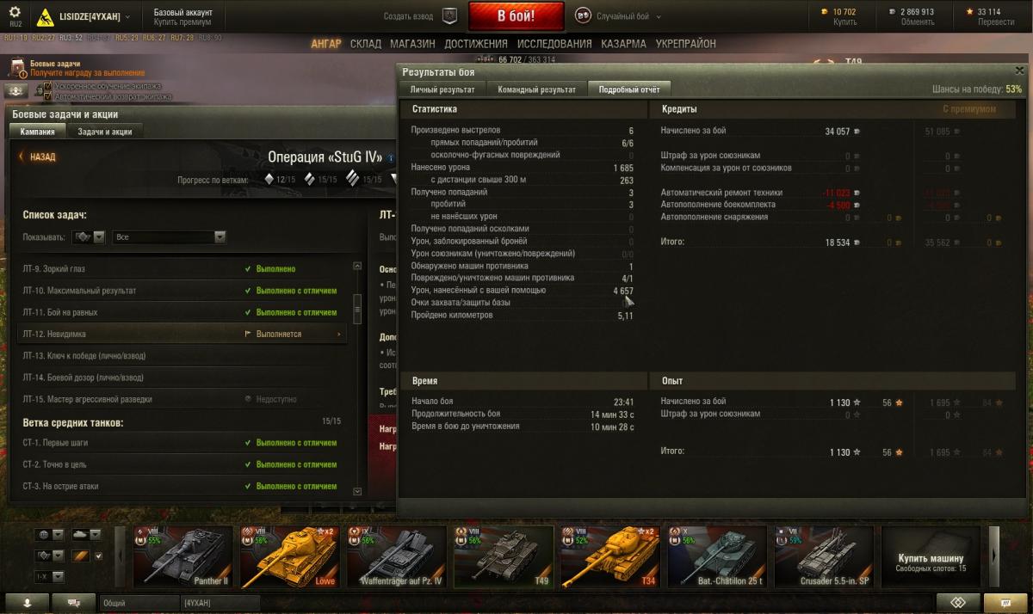Screen dimensions: 1033x614
Task: Open the УКРЕПРАЙОН menu
Action: pyautogui.click(x=685, y=44)
